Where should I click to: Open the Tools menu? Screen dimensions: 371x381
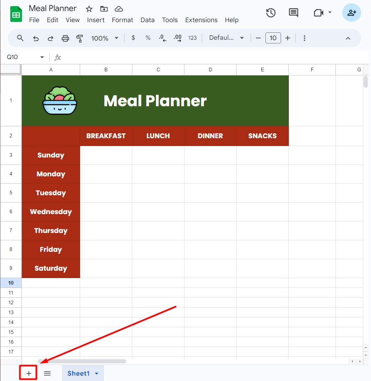coord(170,20)
